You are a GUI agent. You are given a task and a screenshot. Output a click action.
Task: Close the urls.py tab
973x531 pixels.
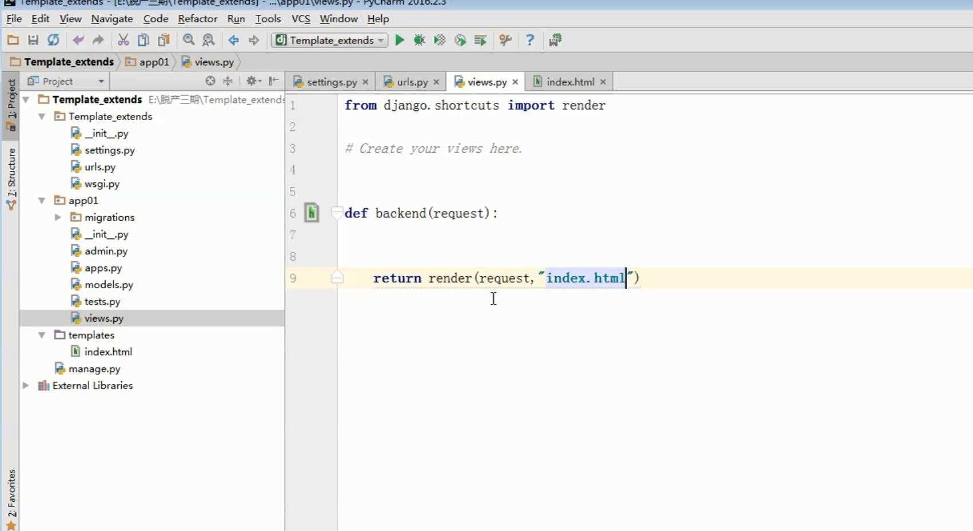(x=436, y=82)
